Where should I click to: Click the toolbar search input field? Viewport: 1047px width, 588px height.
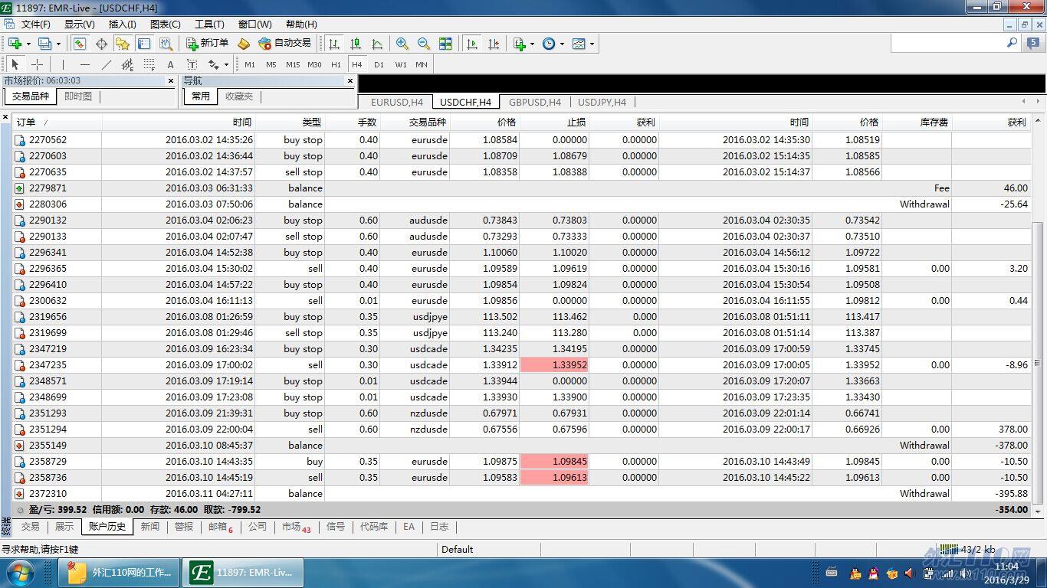point(947,44)
